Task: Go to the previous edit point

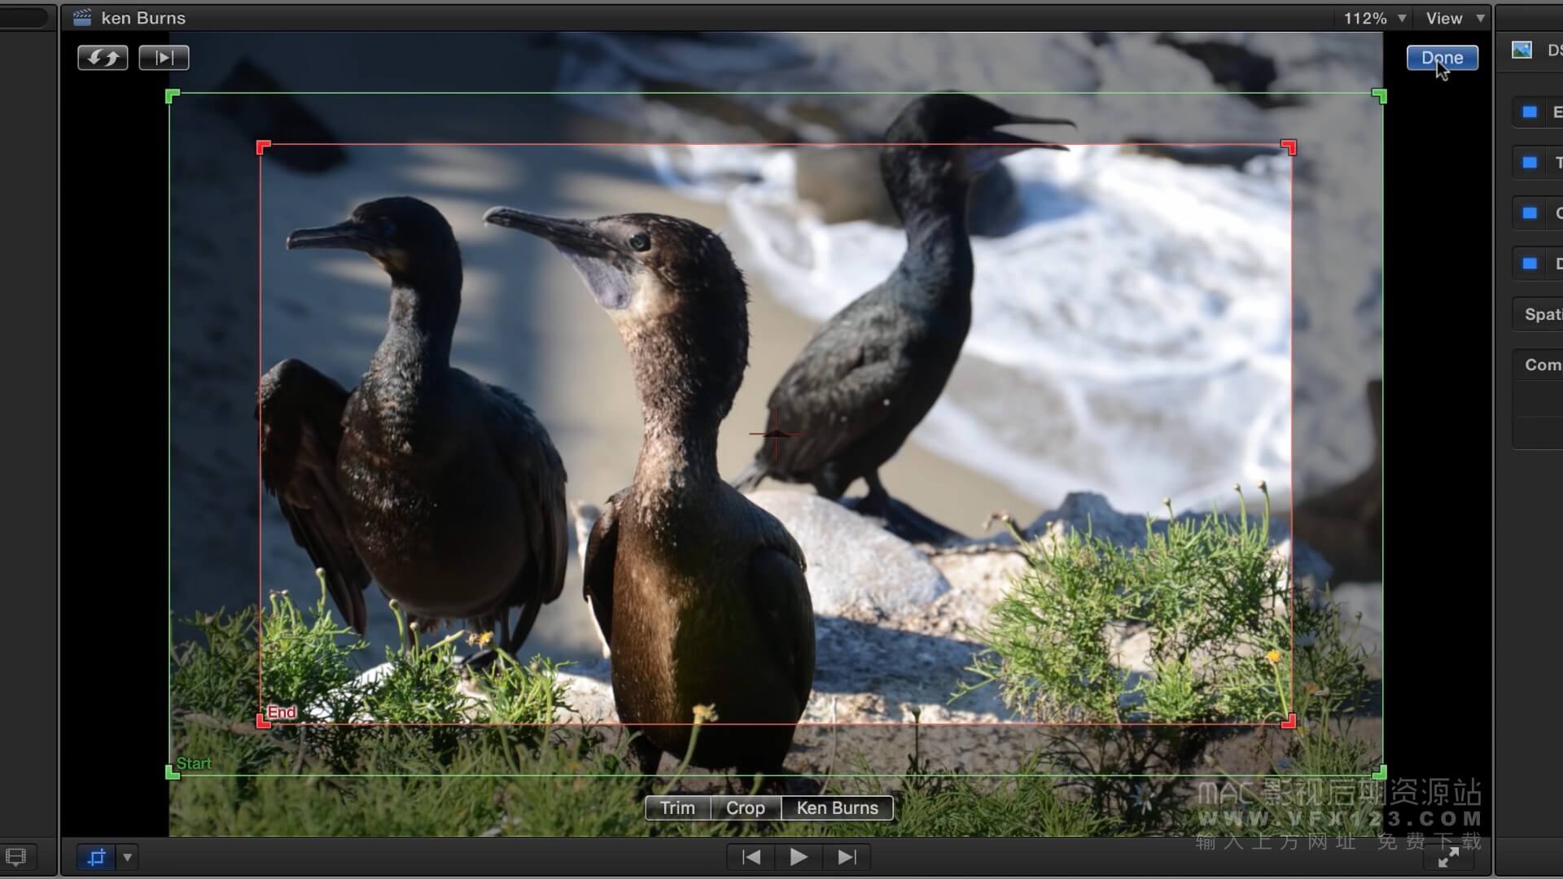Action: tap(751, 857)
